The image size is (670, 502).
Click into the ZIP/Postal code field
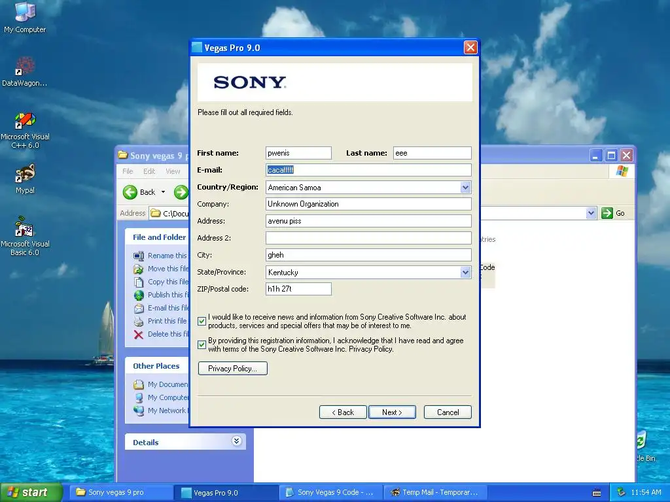298,288
